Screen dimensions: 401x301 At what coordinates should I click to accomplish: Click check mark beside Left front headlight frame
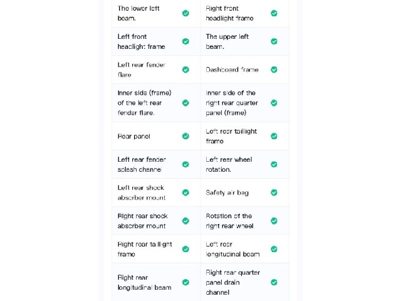coord(185,41)
